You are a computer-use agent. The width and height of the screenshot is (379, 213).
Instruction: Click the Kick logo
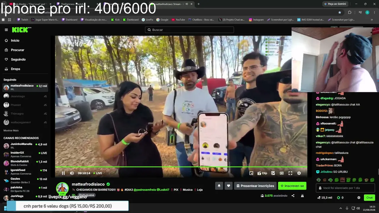pos(21,30)
